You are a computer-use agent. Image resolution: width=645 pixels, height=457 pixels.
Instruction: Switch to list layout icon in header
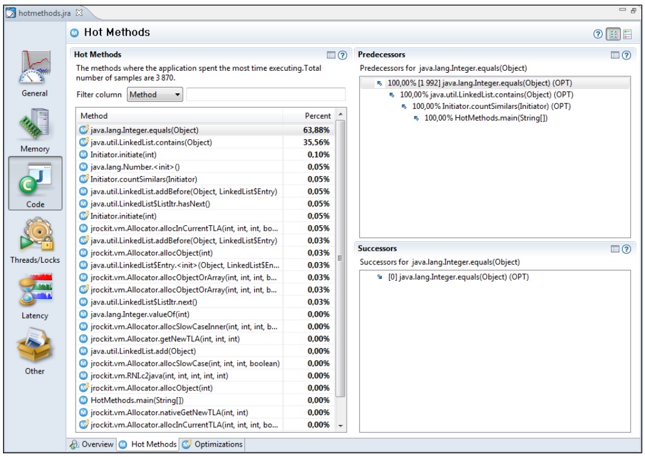[627, 34]
